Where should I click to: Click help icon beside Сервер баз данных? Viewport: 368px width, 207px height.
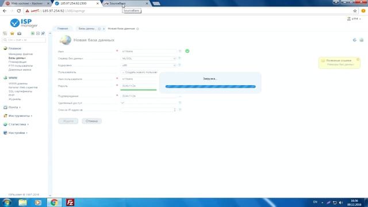tap(179, 58)
